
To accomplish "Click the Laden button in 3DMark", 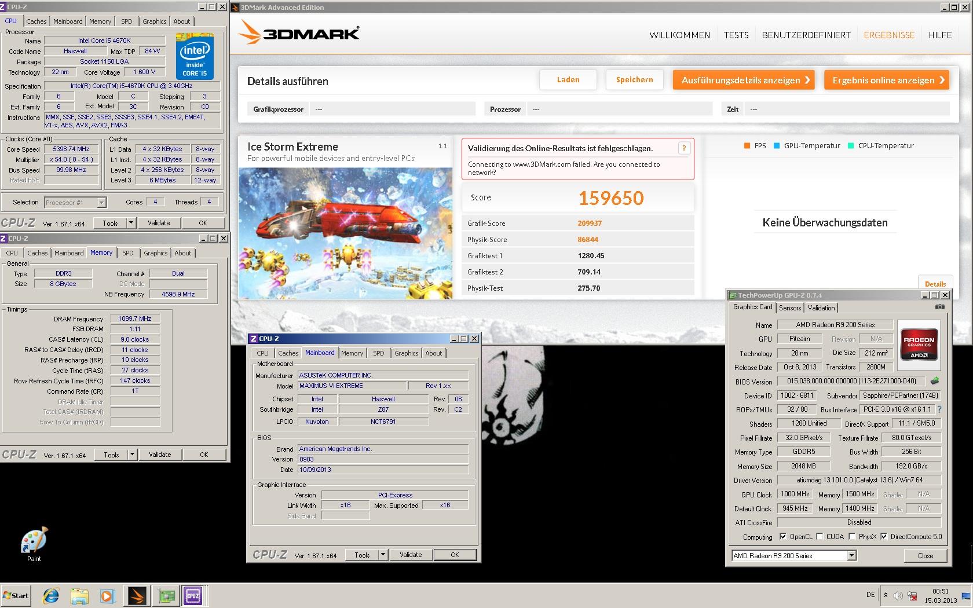I will pos(568,80).
